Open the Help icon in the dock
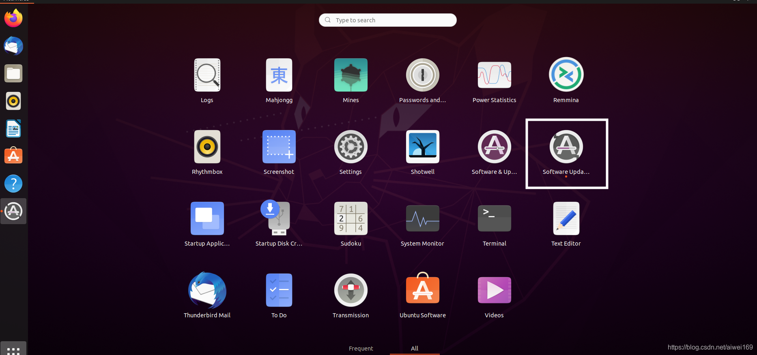Screen dimensions: 757x355 [13, 184]
